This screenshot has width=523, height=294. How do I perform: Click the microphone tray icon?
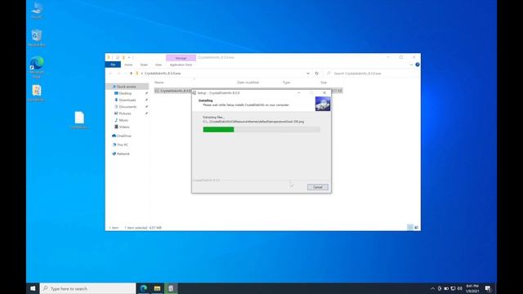440,288
